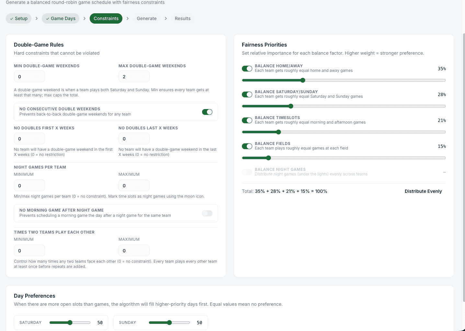Click the Saturday preference value 50
Screen dimensions: 465x331
coord(100,323)
